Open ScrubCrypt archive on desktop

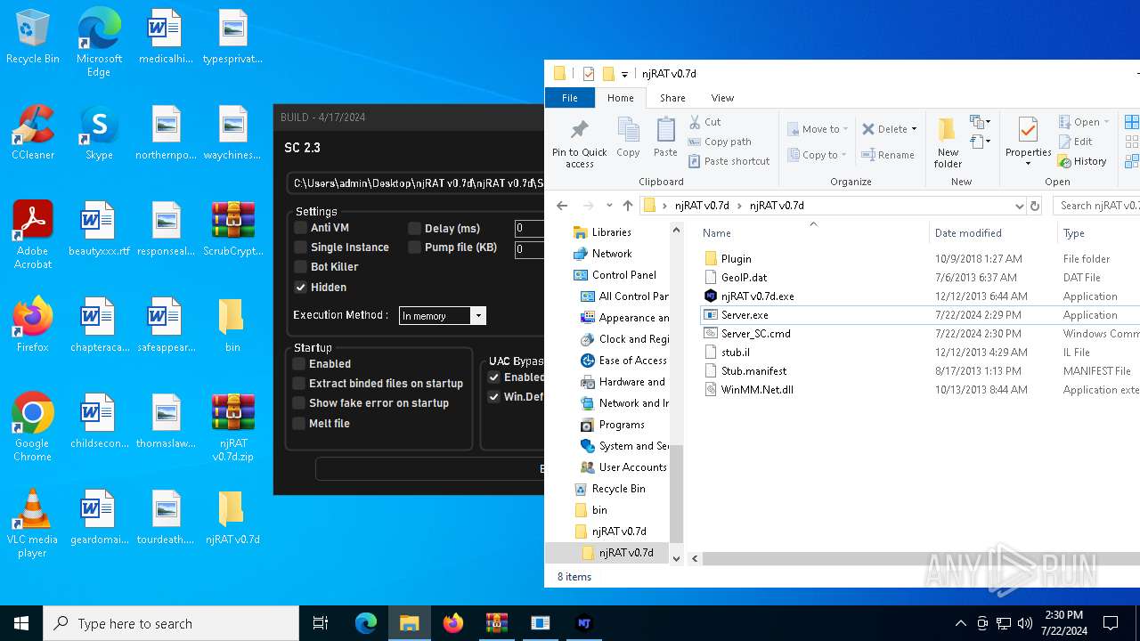pos(233,229)
